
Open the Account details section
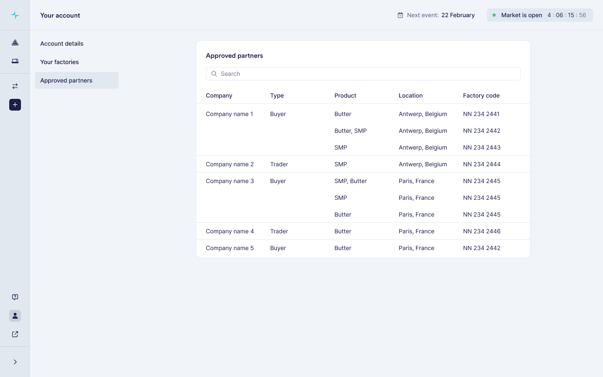coord(62,44)
